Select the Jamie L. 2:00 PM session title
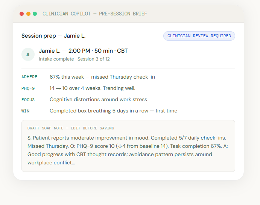This screenshot has height=205, width=260. click(x=83, y=51)
